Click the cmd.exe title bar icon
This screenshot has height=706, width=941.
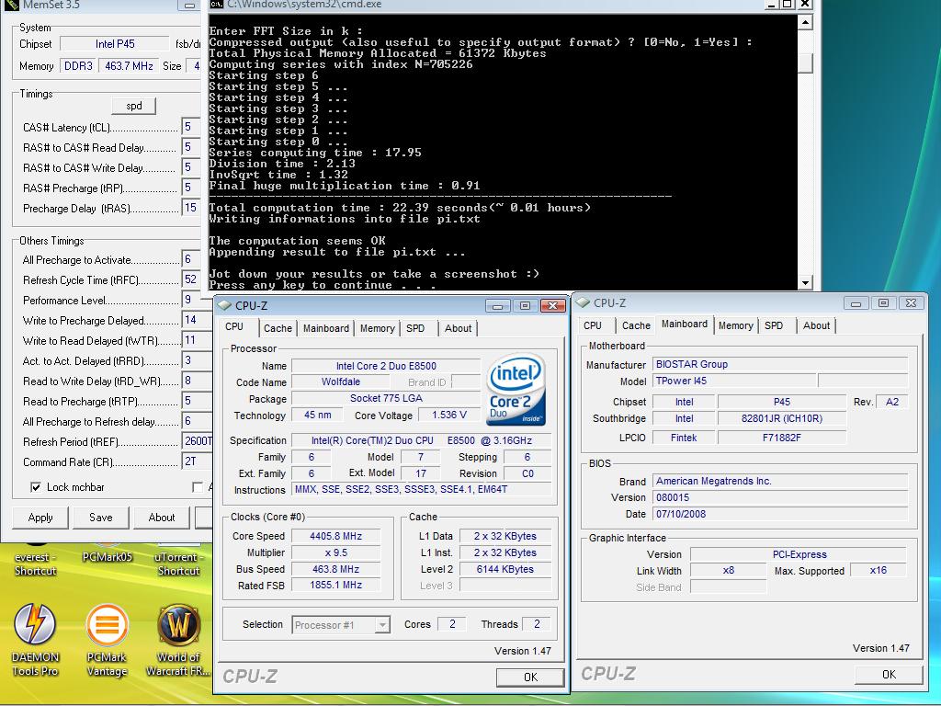click(216, 5)
